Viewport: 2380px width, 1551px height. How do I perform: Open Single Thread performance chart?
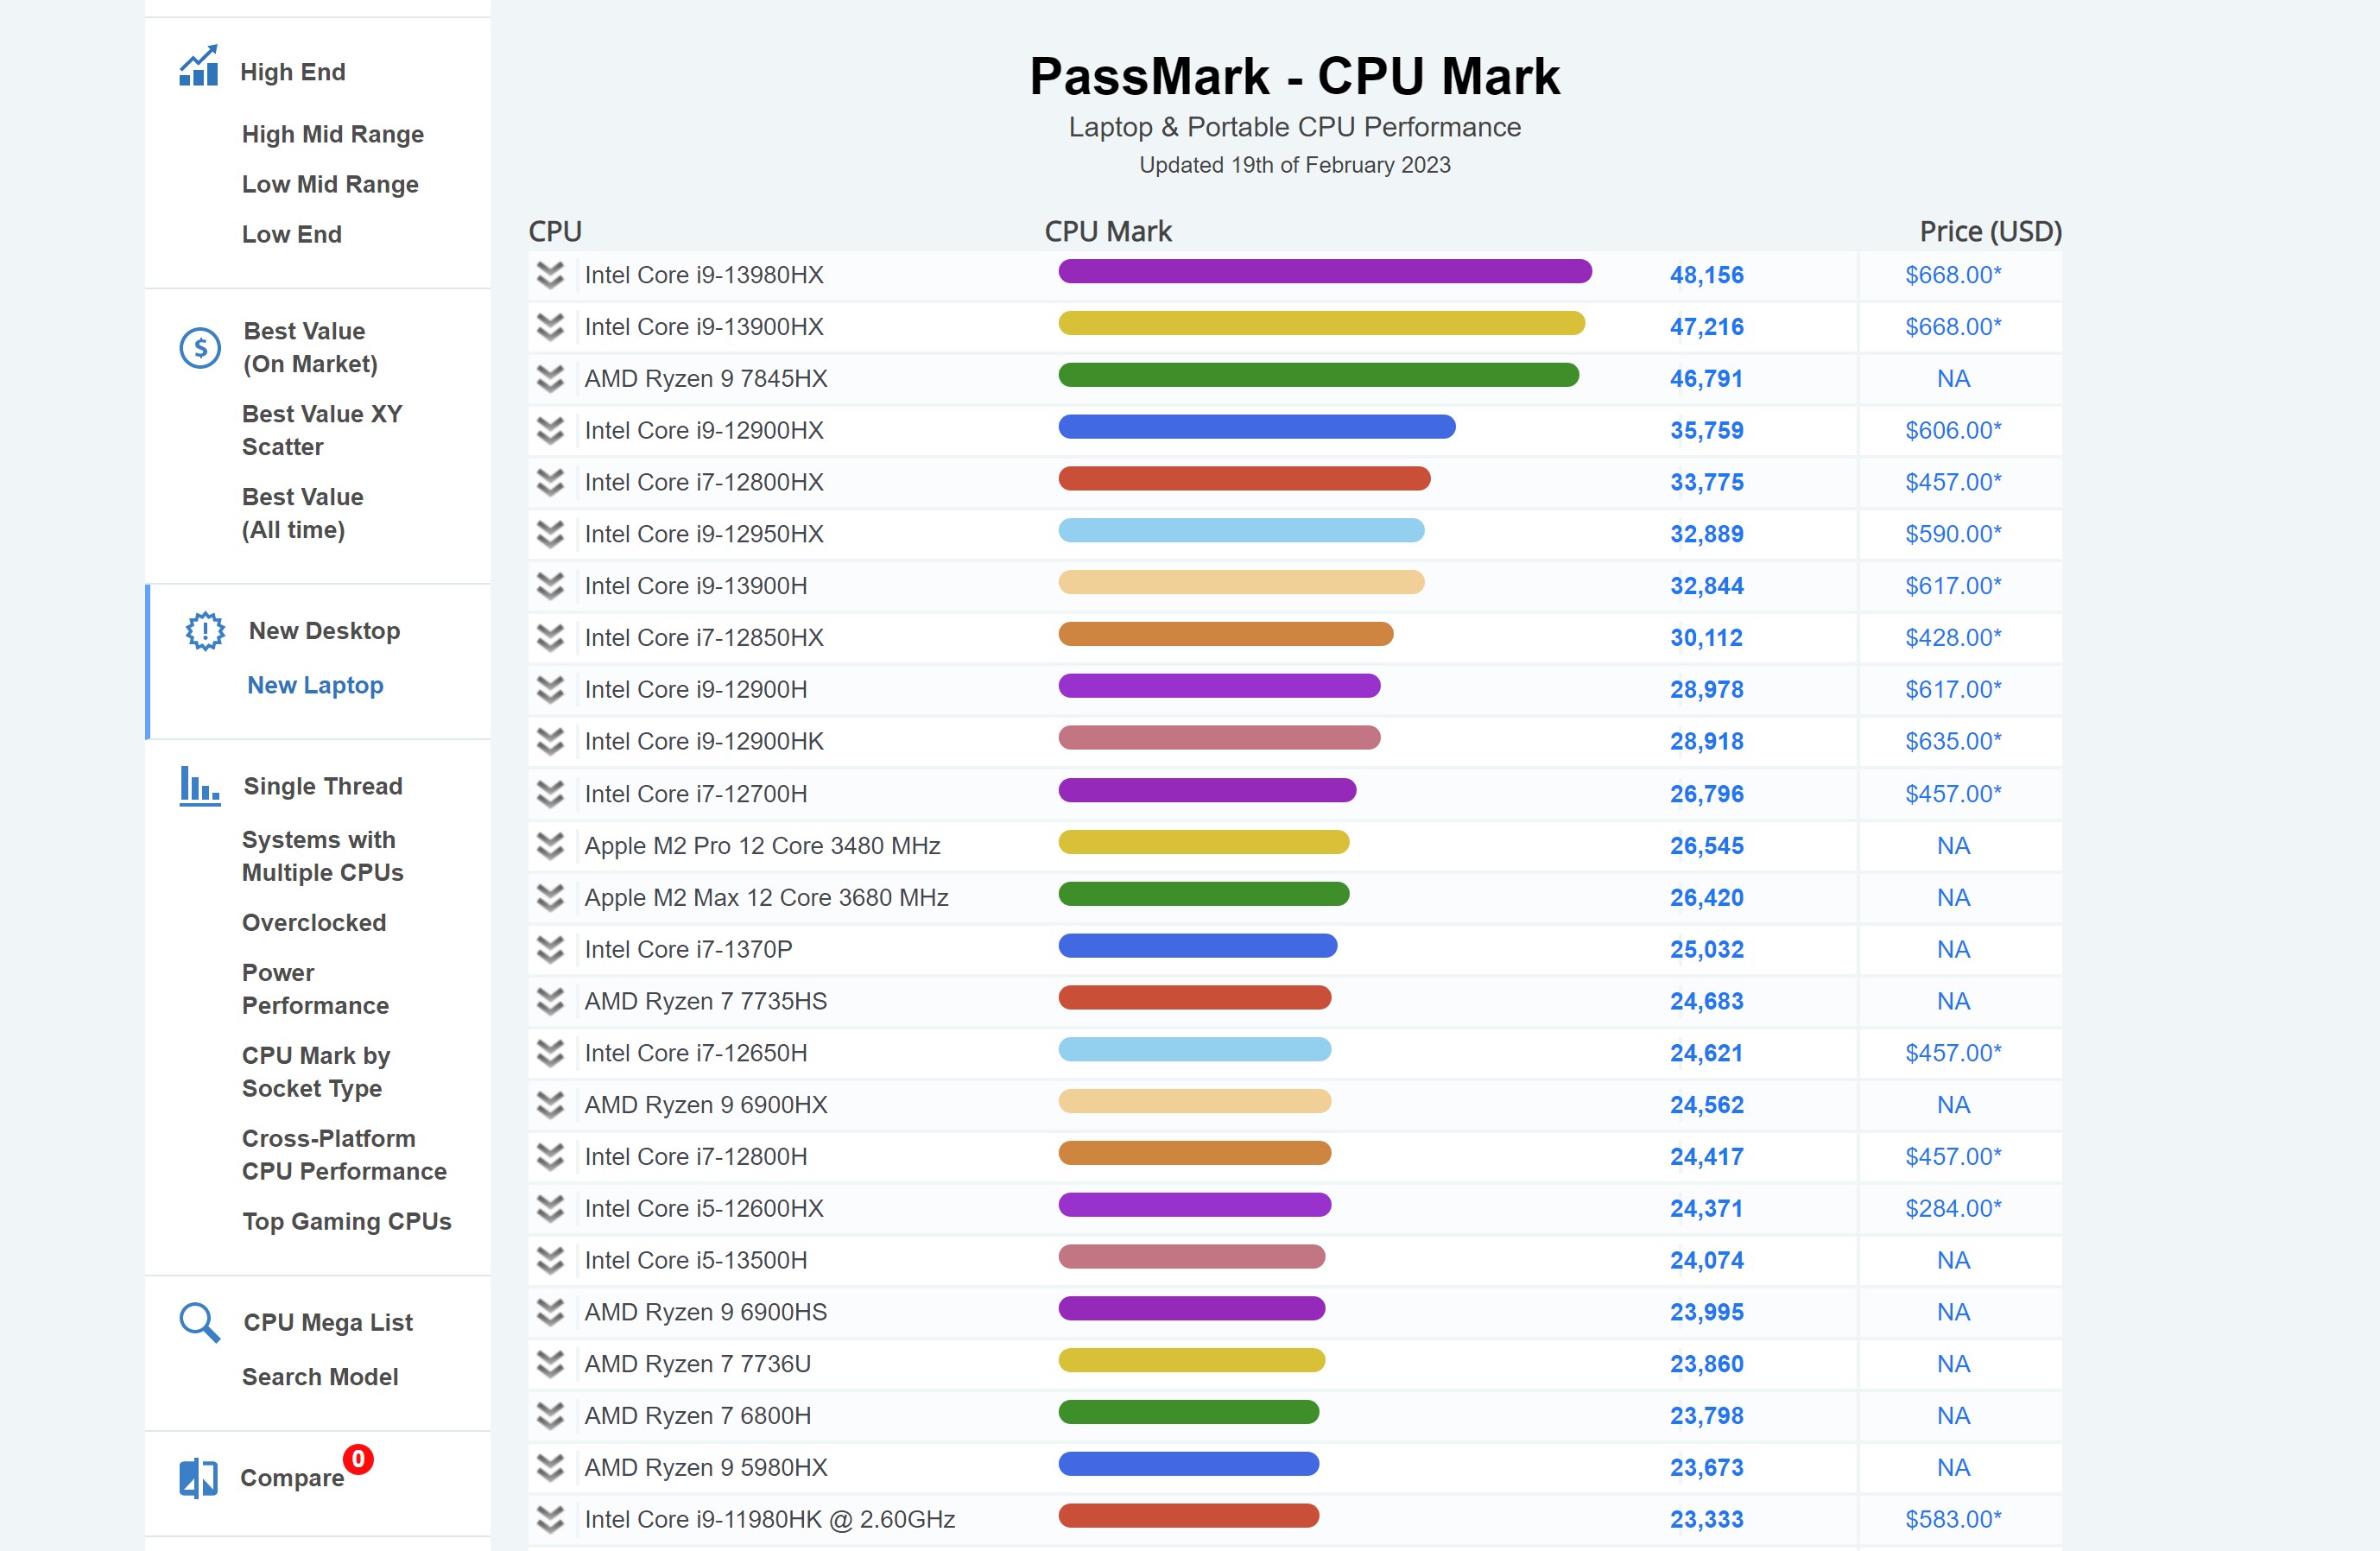pos(323,786)
